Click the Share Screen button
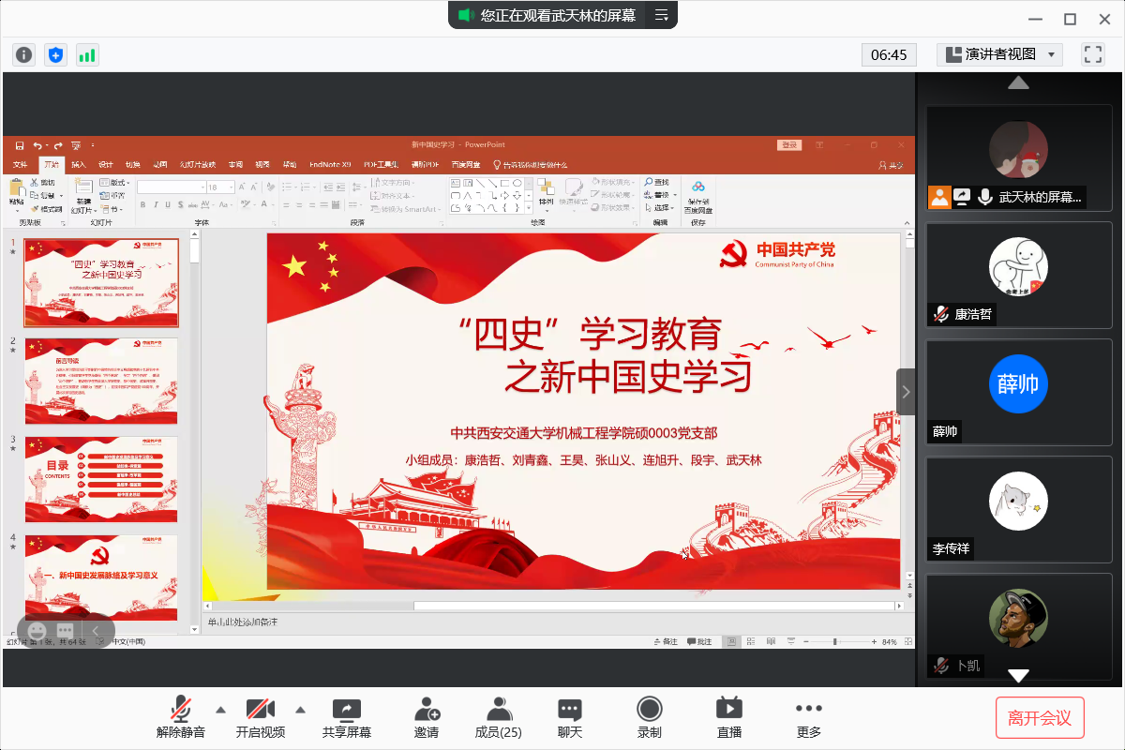This screenshot has height=750, width=1125. [x=347, y=717]
